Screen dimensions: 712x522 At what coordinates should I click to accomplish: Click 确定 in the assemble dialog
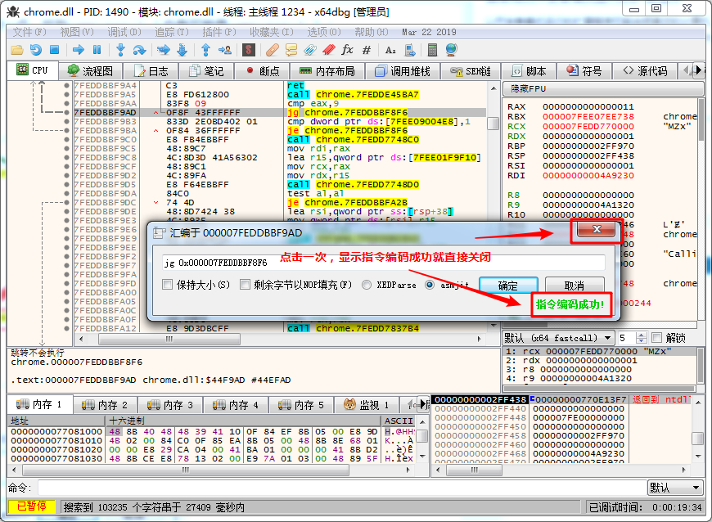point(508,285)
